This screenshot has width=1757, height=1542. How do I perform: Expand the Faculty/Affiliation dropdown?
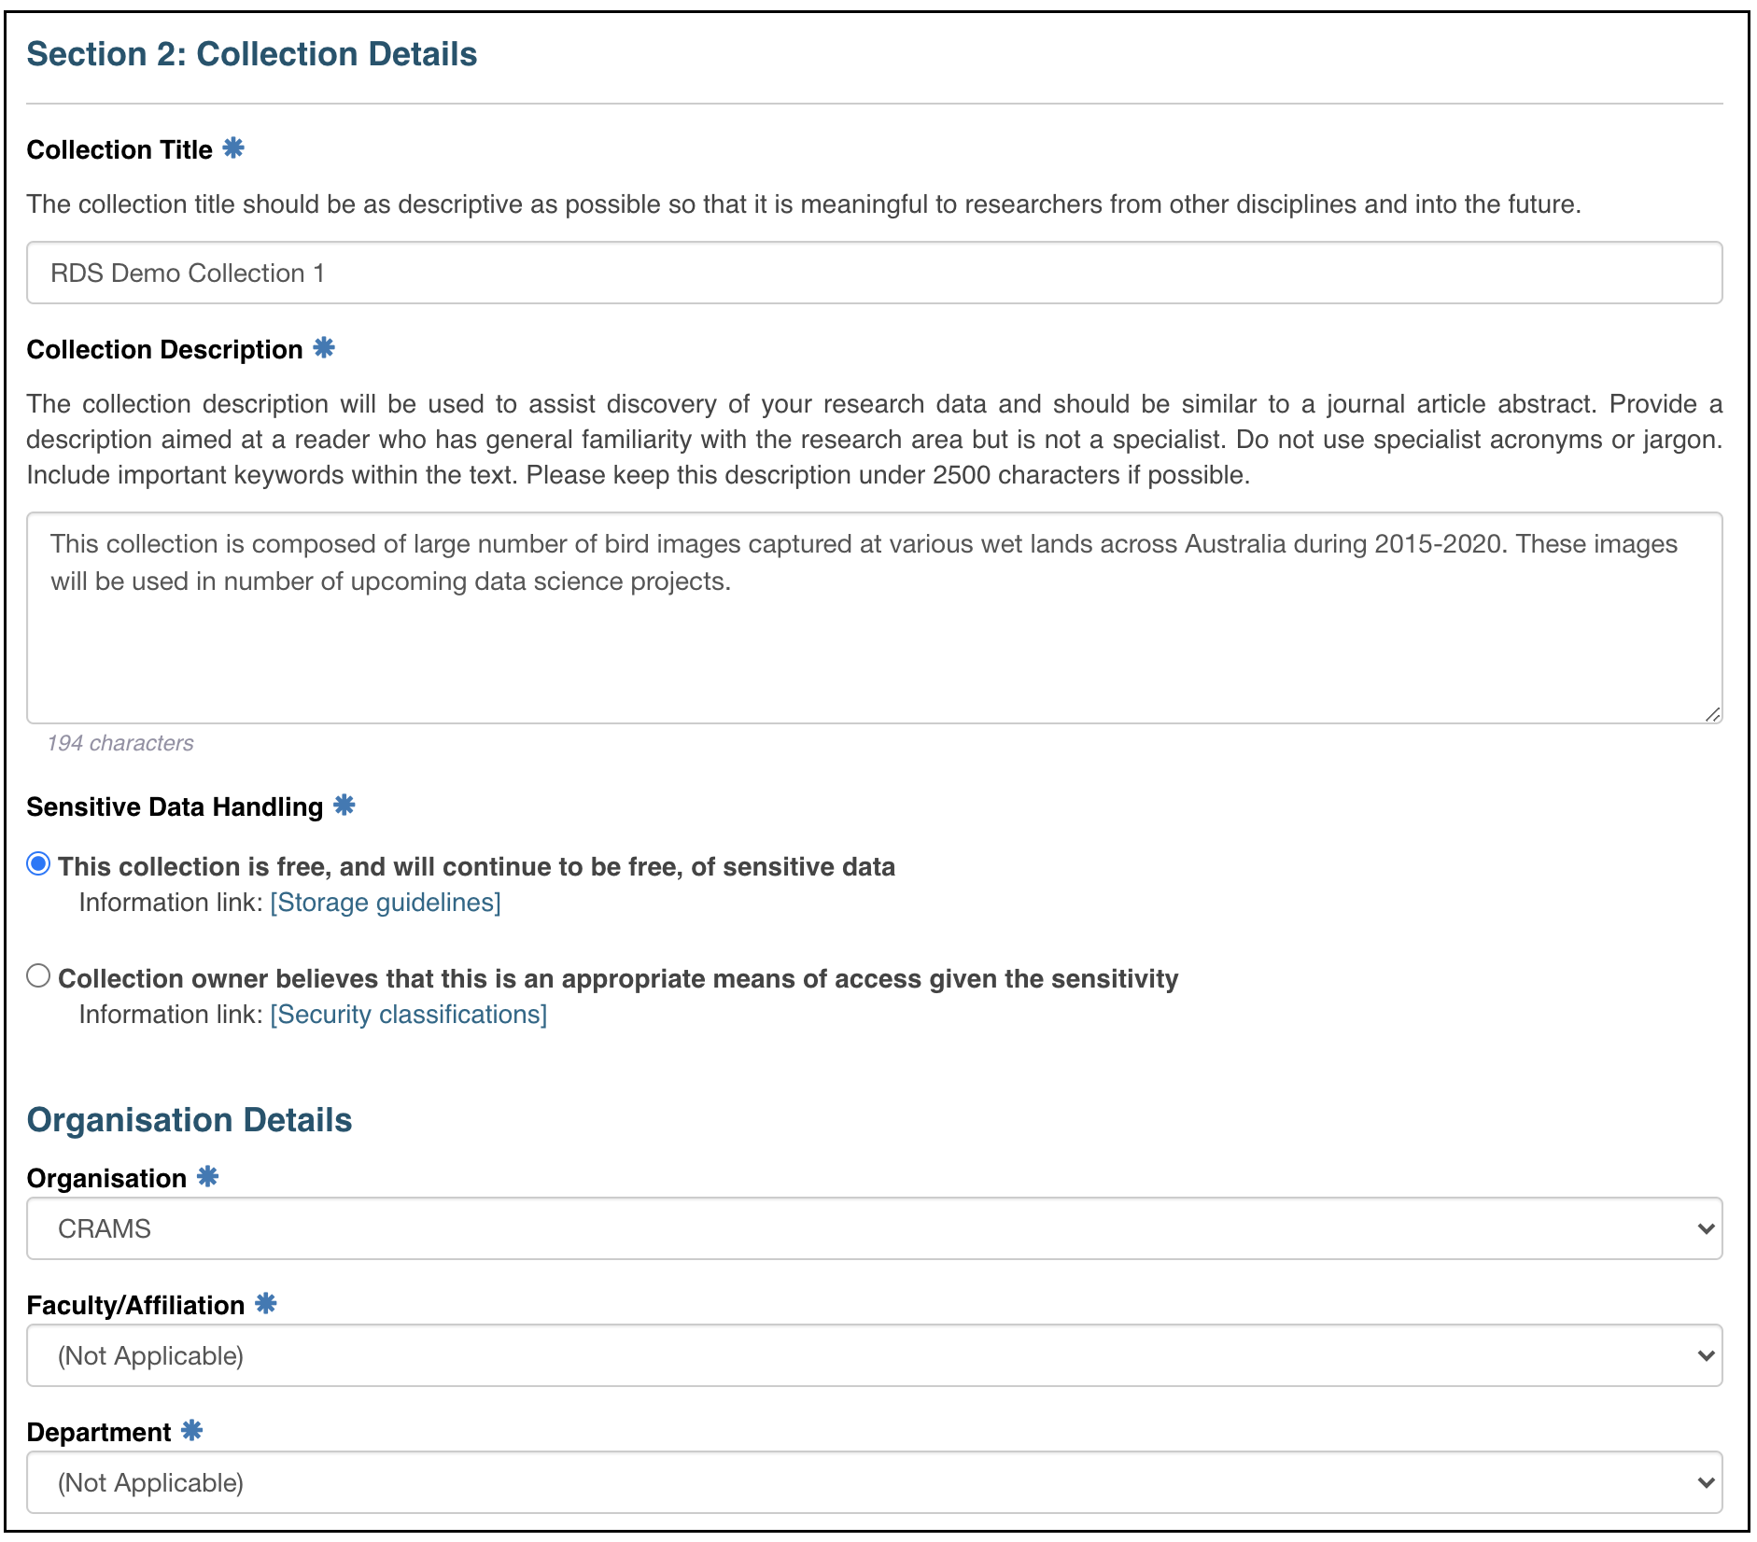tap(875, 1355)
